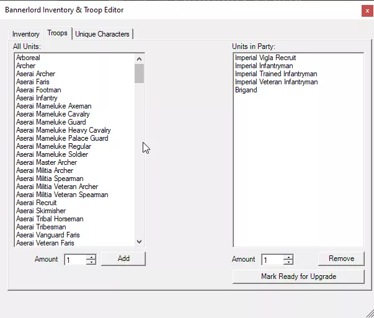This screenshot has width=374, height=318.
Task: Select Imperial Trained Infantryman in party
Action: click(x=298, y=74)
